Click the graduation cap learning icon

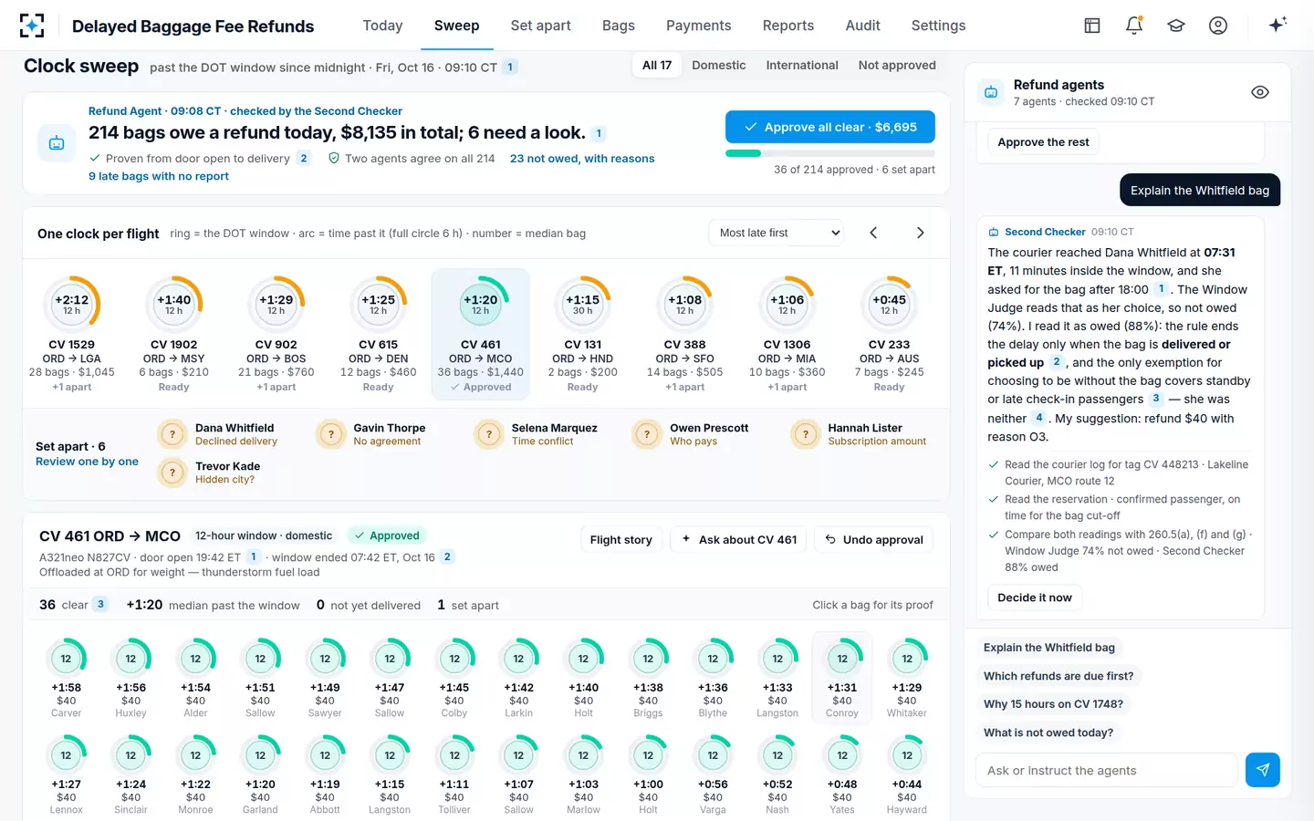(x=1176, y=26)
